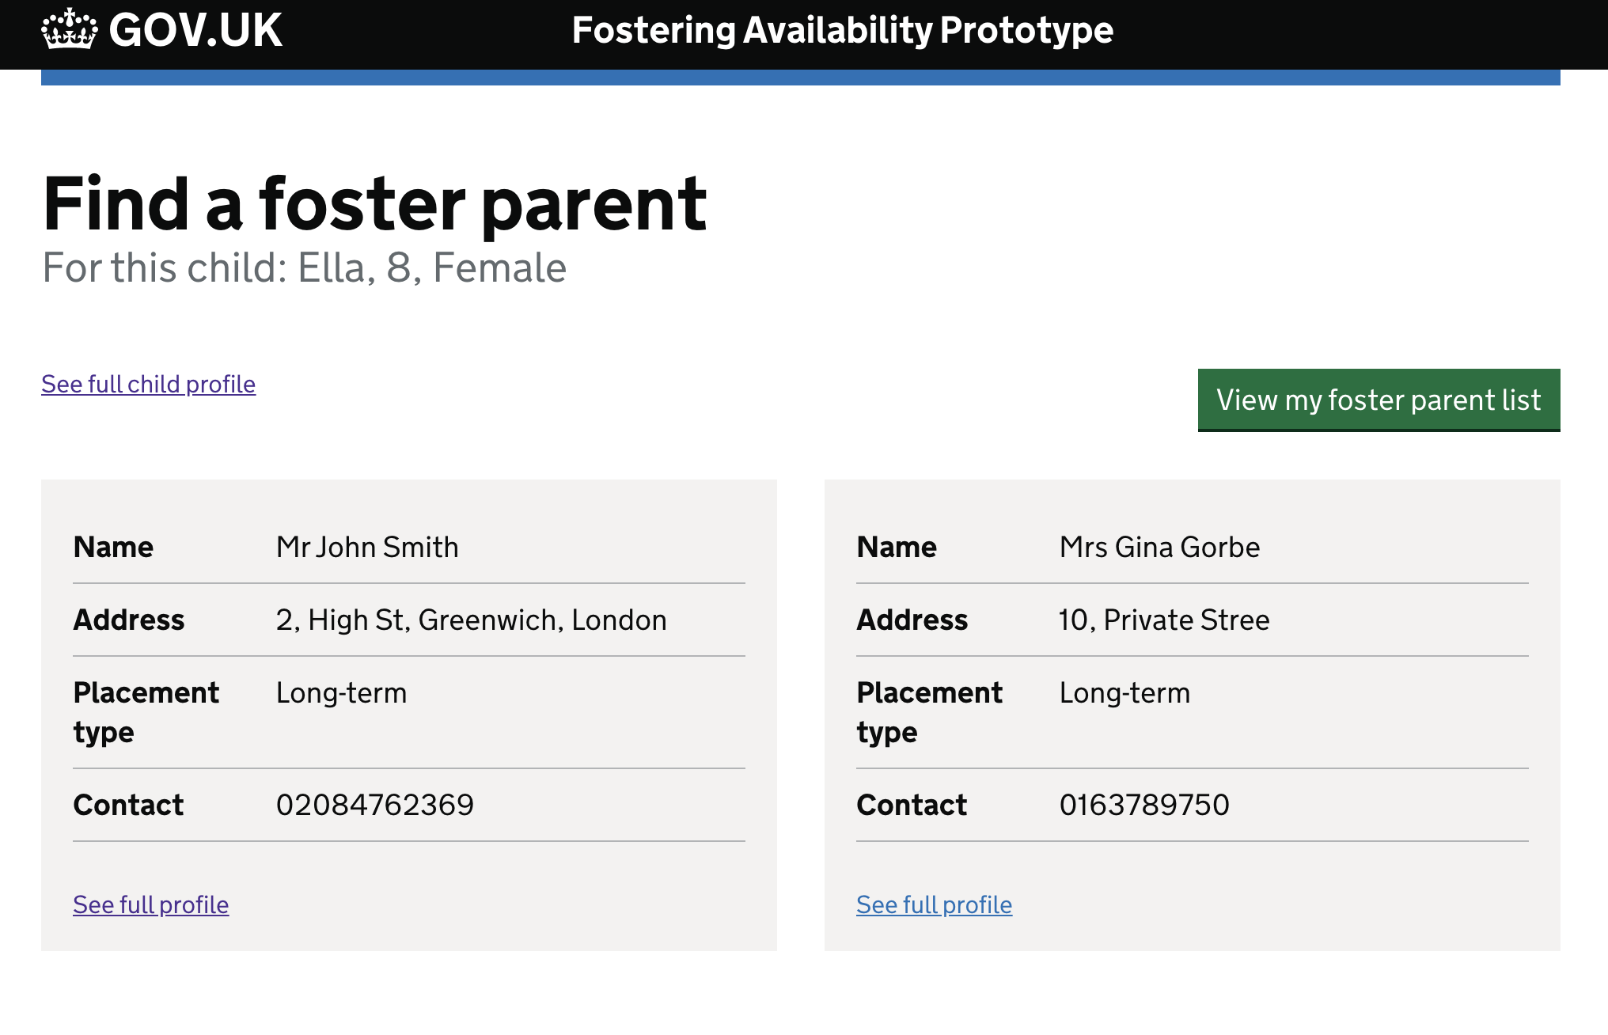The image size is (1608, 1035).
Task: See full profile for Mr John Smith
Action: [x=151, y=904]
